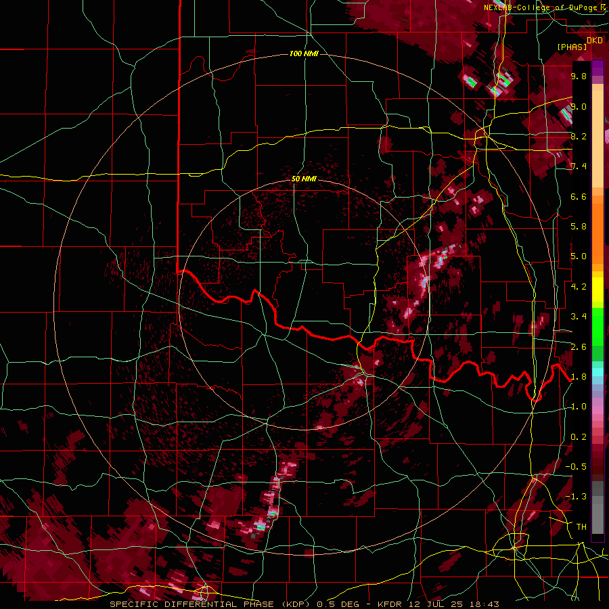This screenshot has width=609, height=609.
Task: Click the 9.0 value on the scale
Action: coord(579,106)
